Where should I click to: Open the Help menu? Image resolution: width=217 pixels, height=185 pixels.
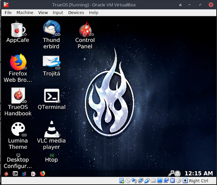tap(94, 13)
